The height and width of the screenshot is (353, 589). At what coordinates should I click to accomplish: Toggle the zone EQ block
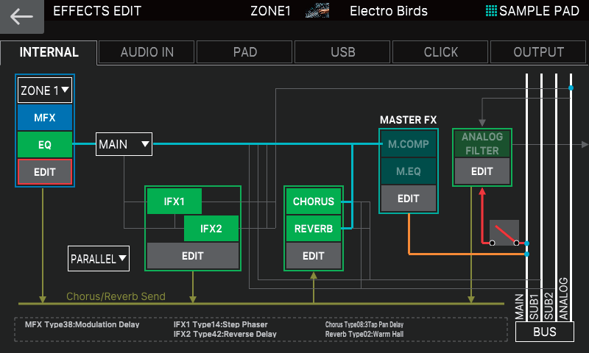pyautogui.click(x=45, y=144)
